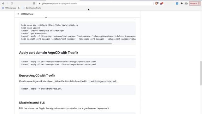
Task: Click the code block horizontal scrollbar
Action: (66, 44)
